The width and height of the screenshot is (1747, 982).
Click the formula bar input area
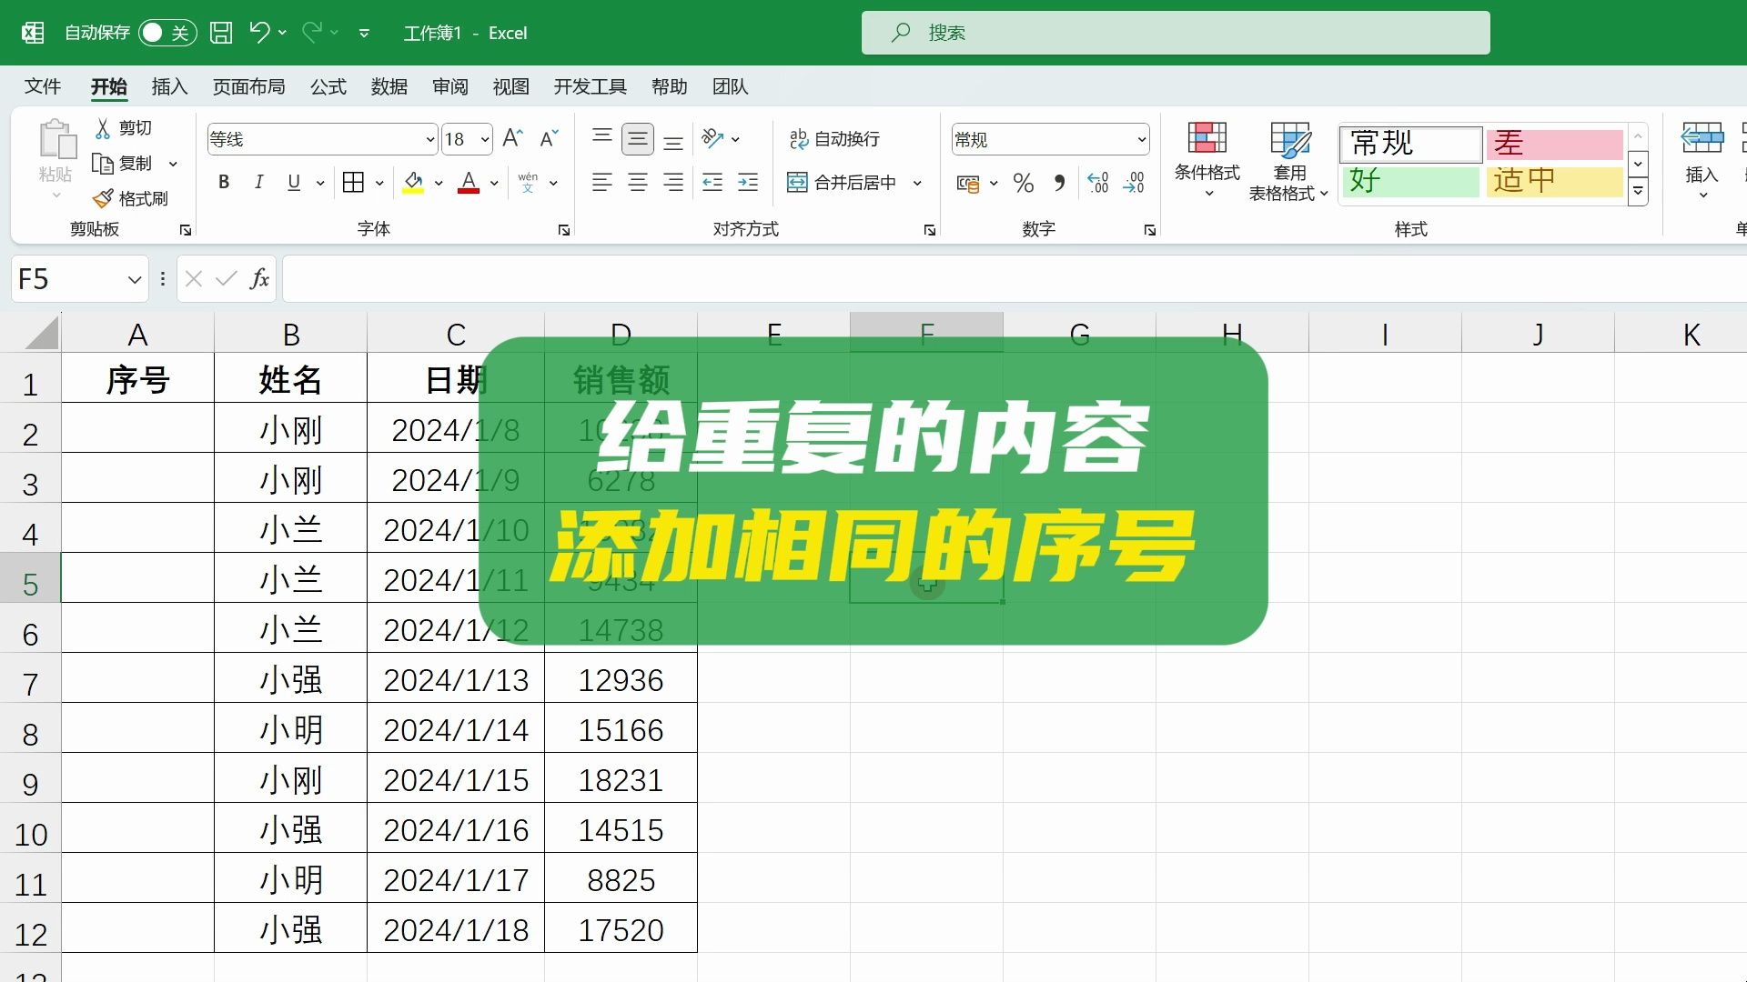point(1015,278)
